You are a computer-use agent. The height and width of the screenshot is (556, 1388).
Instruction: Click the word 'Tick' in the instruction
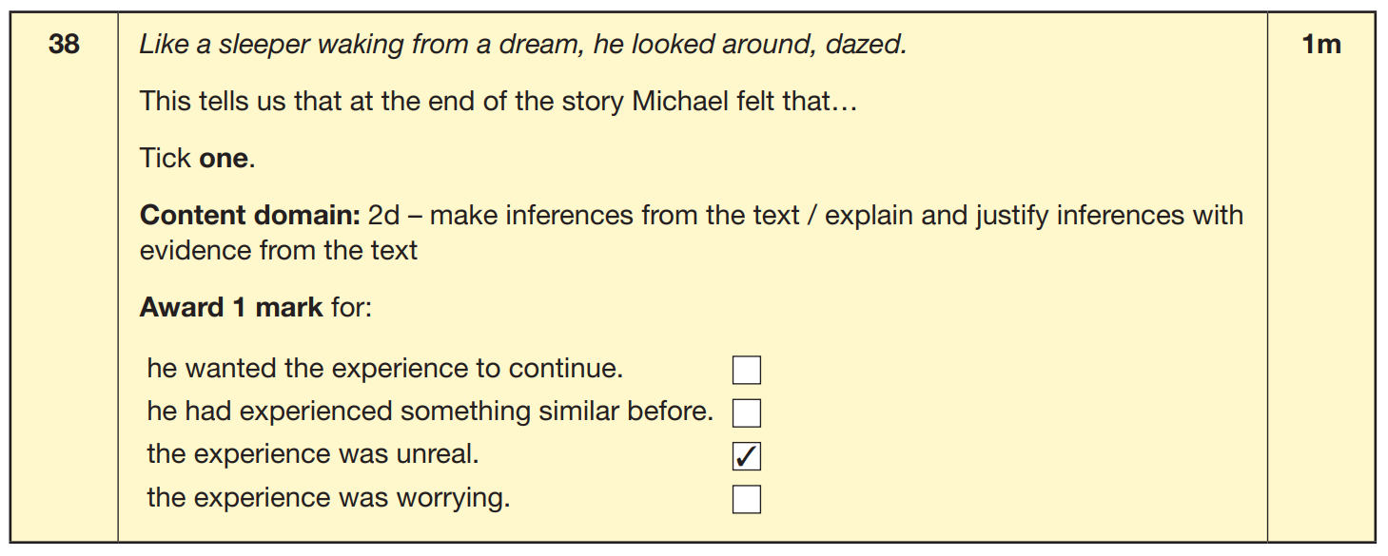[166, 158]
